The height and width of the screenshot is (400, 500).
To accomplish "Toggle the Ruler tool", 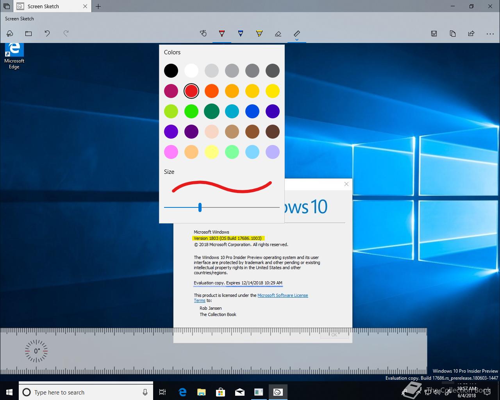I will (x=297, y=33).
